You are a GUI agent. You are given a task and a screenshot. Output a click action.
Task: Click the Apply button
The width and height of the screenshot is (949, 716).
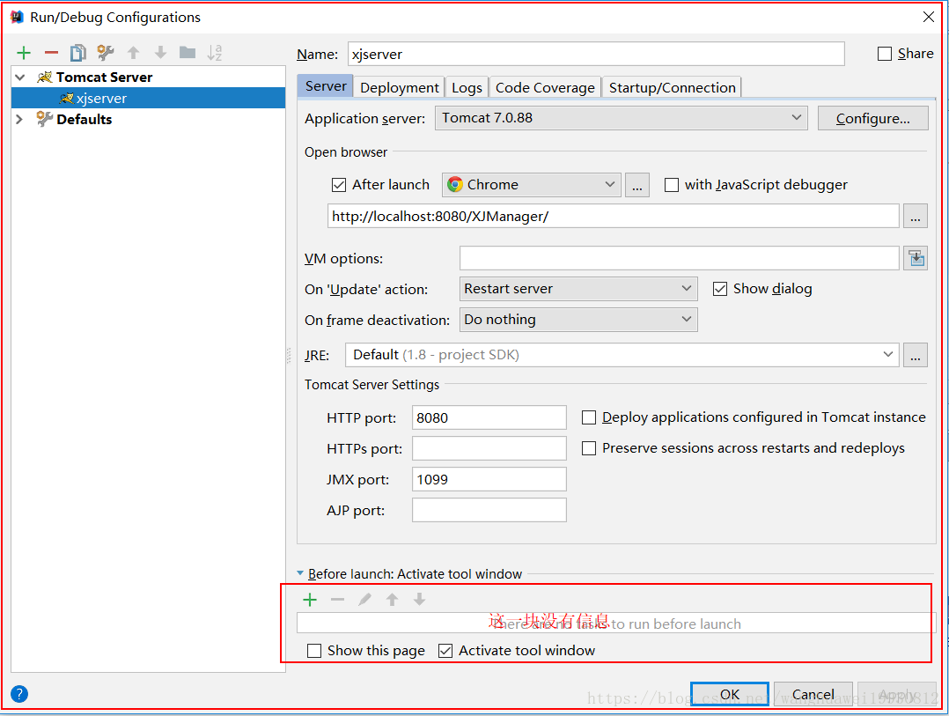(897, 694)
